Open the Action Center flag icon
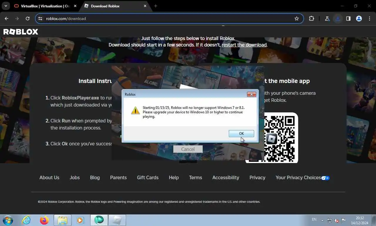Screen dimensions: 376x226 [344, 220]
